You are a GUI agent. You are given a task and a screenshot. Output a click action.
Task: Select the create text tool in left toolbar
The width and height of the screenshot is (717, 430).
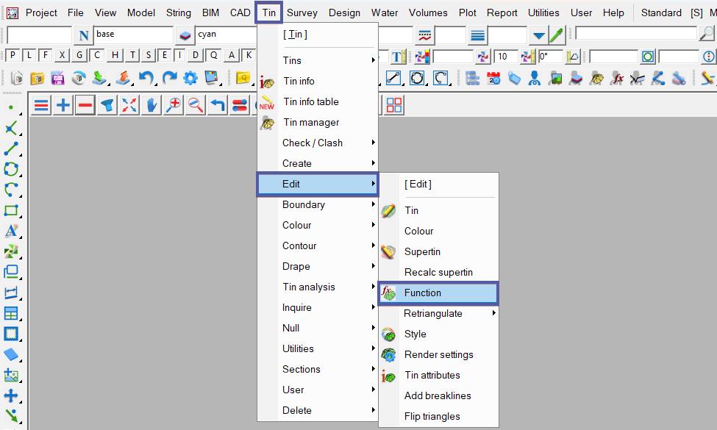pos(11,232)
